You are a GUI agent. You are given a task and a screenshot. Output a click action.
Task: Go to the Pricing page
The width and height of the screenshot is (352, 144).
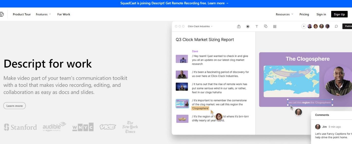click(304, 14)
